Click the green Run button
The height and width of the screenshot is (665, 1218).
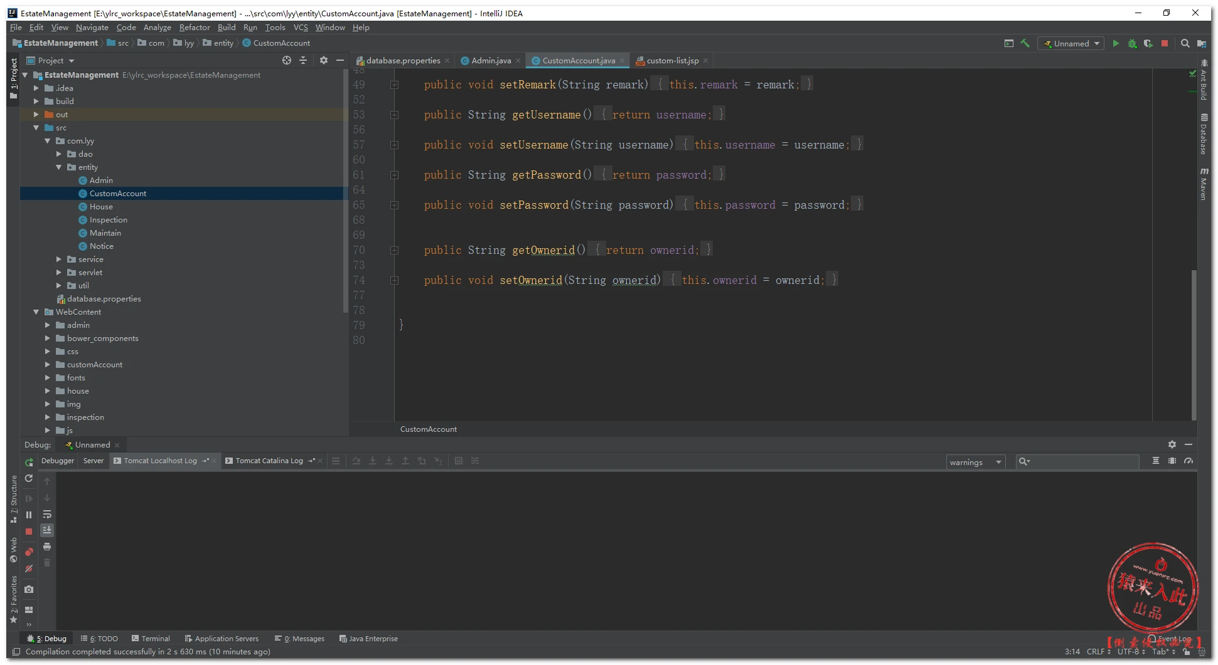click(x=1115, y=44)
